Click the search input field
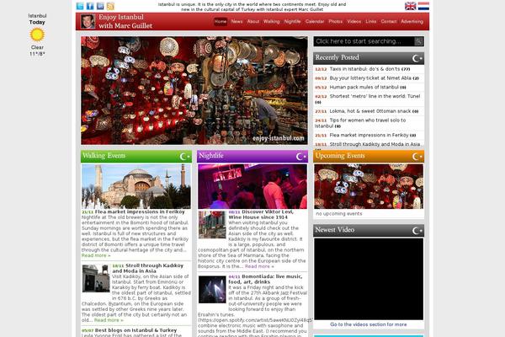Viewport: 505px width, 337px height. click(x=362, y=40)
